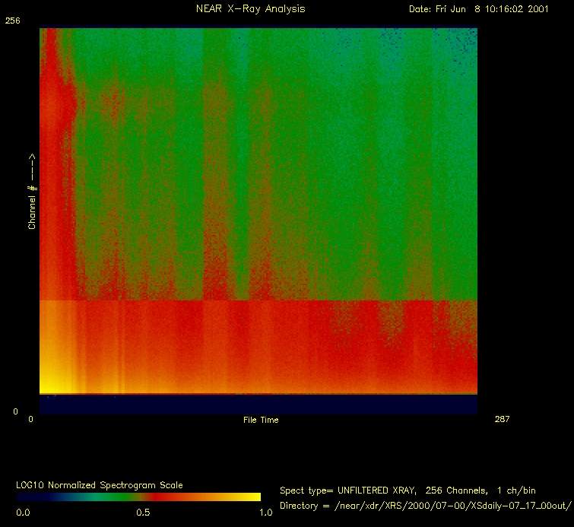
Task: Select the 287 x-axis maximum label
Action: click(x=502, y=419)
